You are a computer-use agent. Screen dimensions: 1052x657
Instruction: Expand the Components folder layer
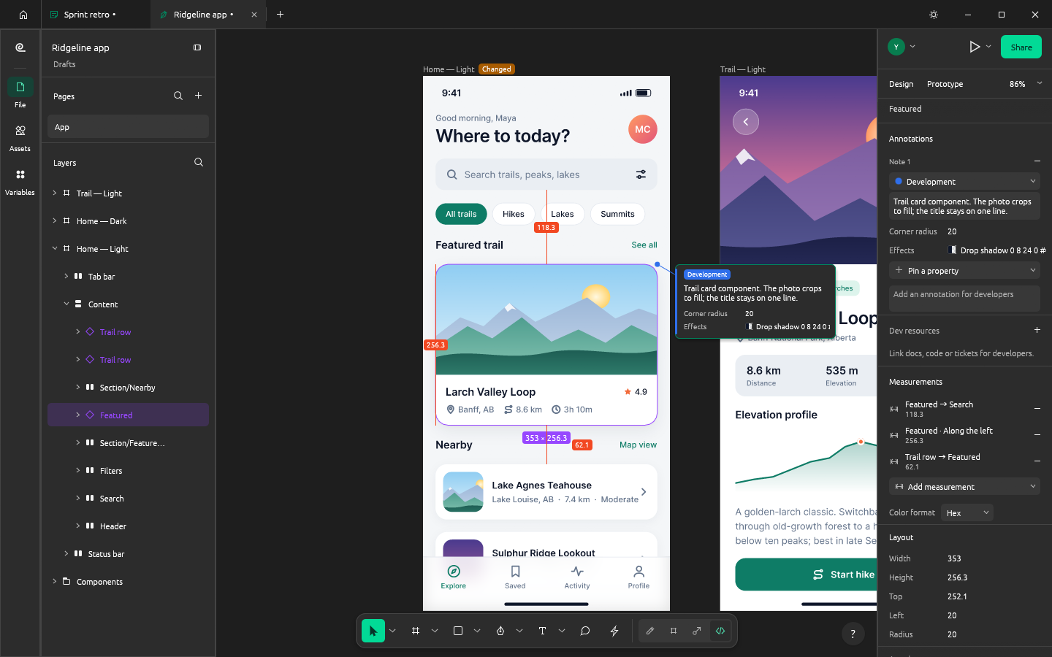pyautogui.click(x=55, y=582)
